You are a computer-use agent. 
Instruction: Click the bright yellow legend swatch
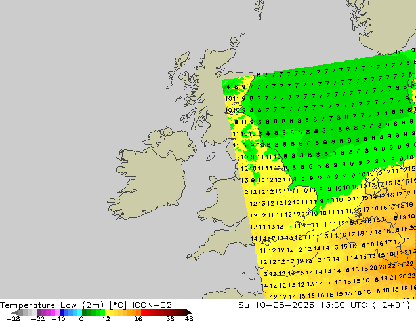coord(107,312)
